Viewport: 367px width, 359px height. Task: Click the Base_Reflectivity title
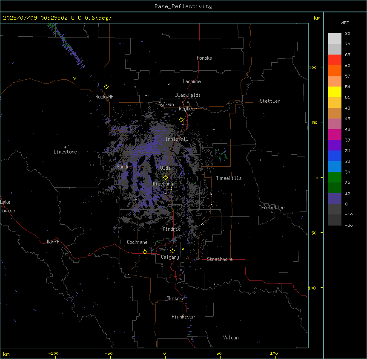(183, 6)
